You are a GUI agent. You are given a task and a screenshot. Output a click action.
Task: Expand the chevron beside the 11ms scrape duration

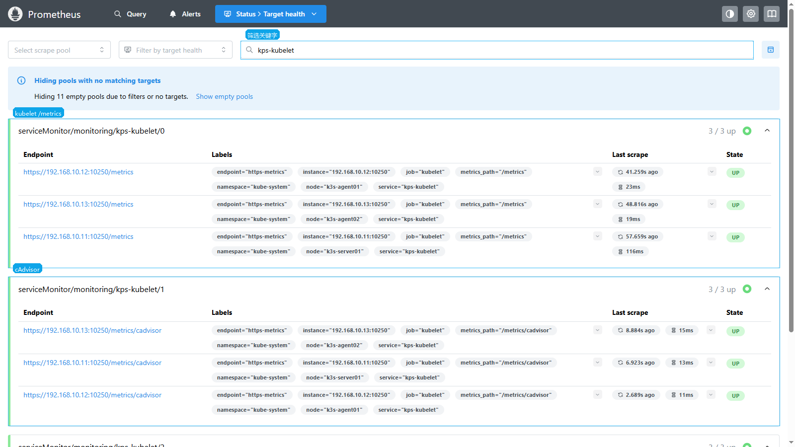point(711,395)
